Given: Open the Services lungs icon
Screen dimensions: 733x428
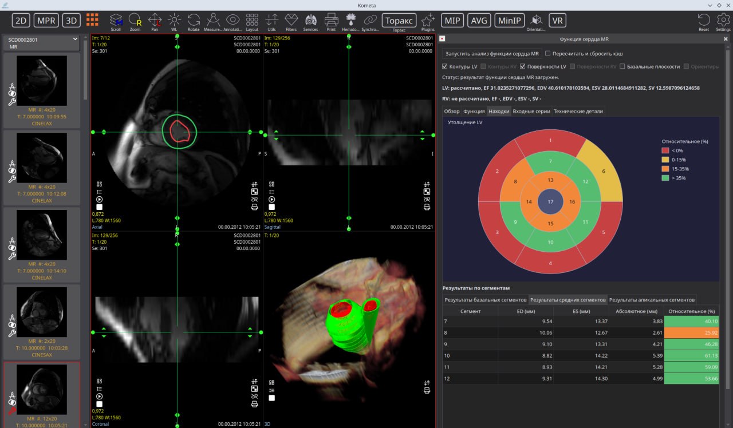Looking at the screenshot, I should point(311,21).
